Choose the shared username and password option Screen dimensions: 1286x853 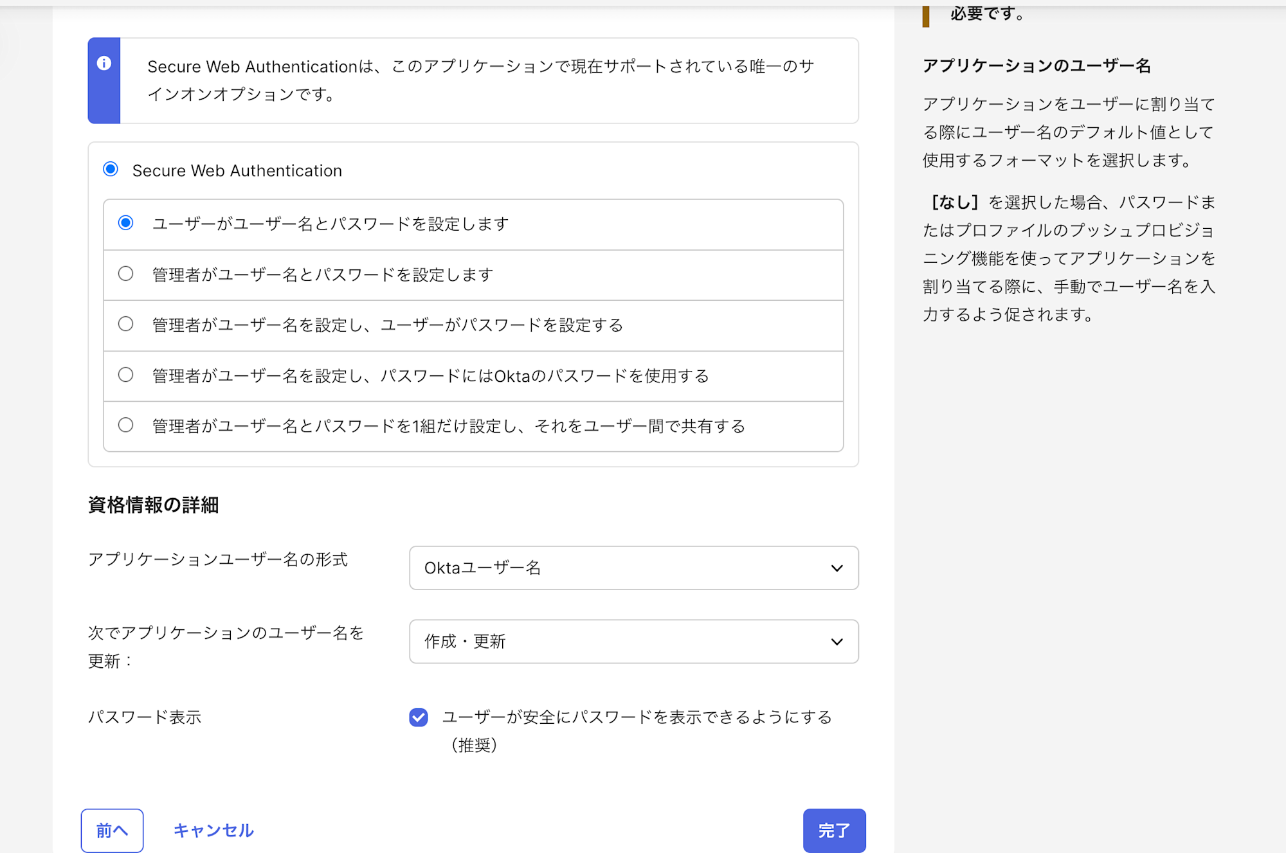(x=126, y=425)
